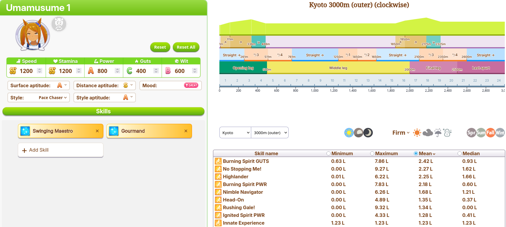506x227 pixels.
Task: Open the 3000m (outer) distance dropdown
Action: click(270, 133)
